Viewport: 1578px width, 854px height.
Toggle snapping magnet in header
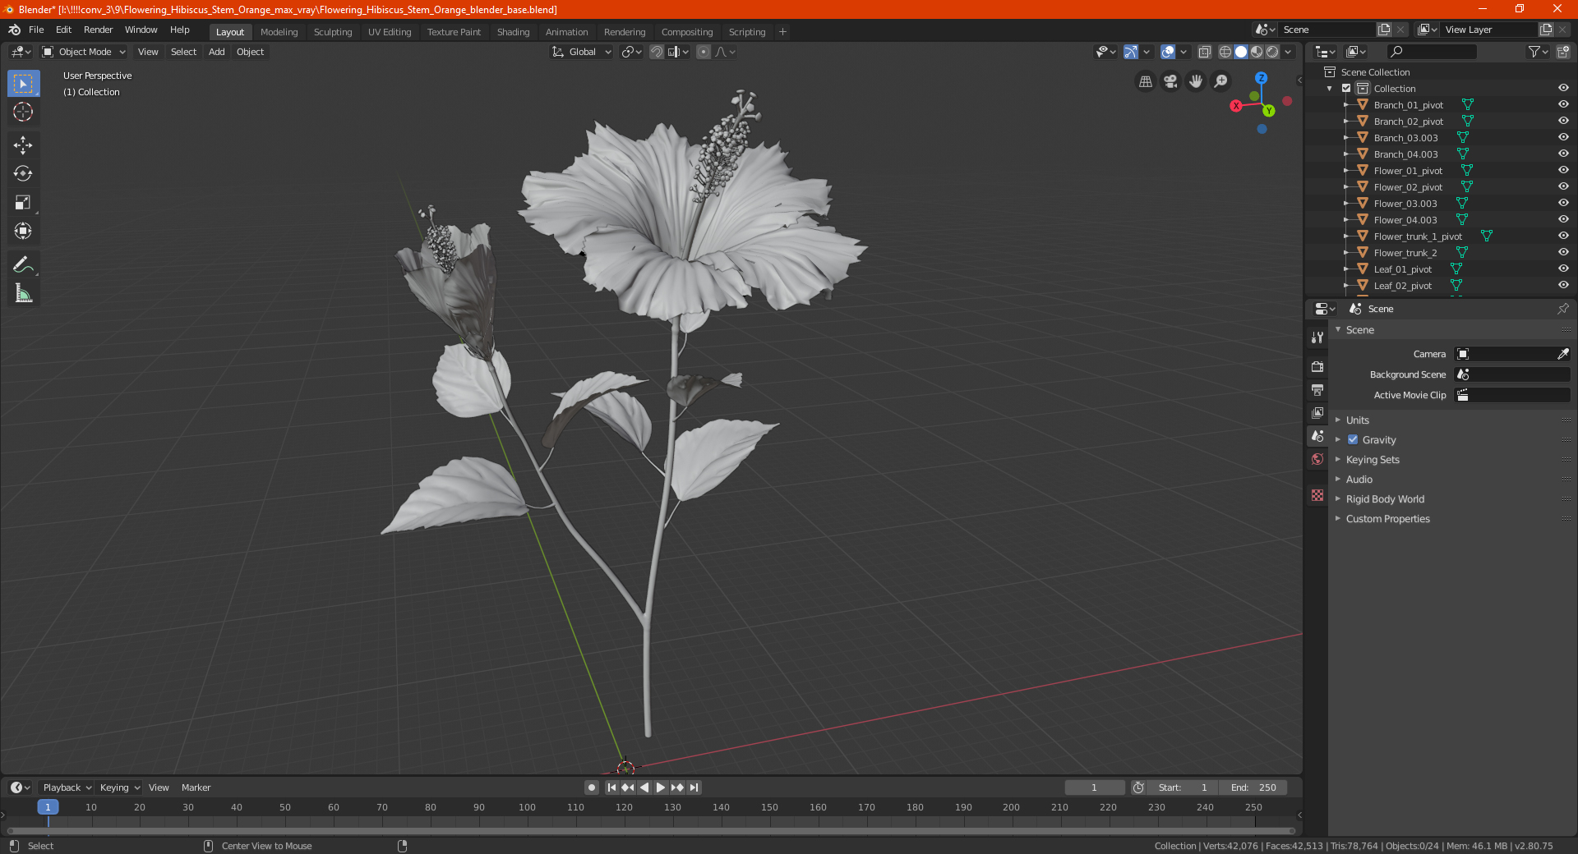point(657,52)
